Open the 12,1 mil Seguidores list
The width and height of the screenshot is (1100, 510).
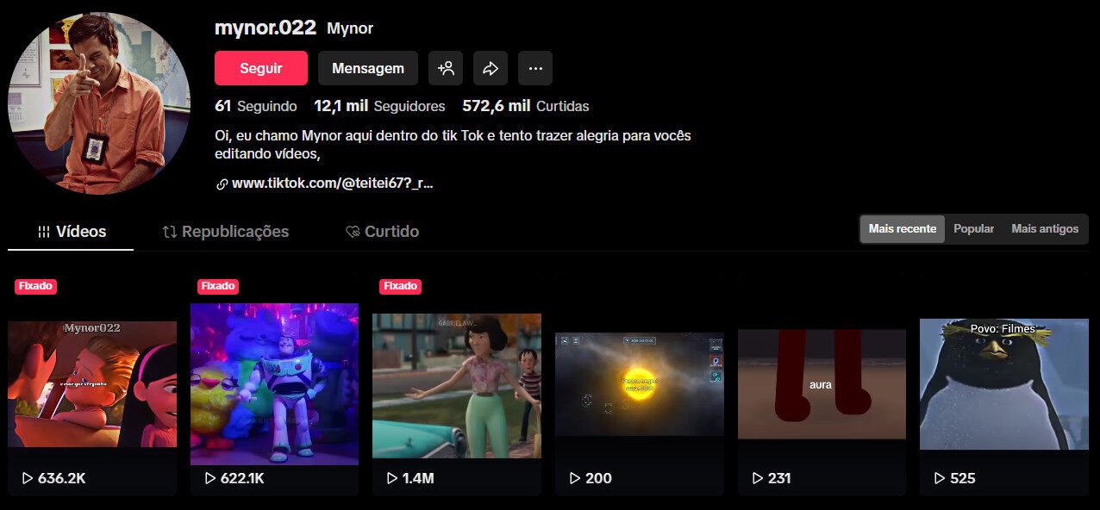380,105
